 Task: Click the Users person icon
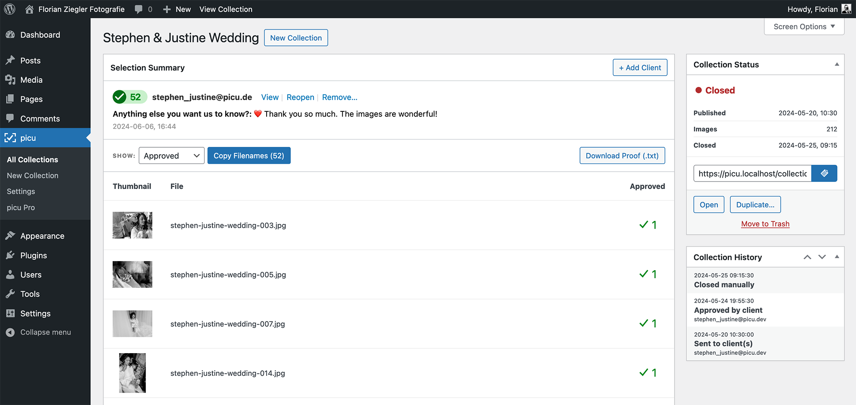pos(10,274)
